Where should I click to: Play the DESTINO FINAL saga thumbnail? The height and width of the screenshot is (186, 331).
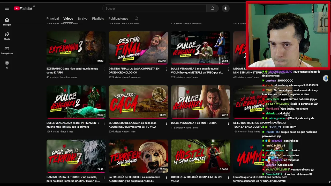coord(138,48)
